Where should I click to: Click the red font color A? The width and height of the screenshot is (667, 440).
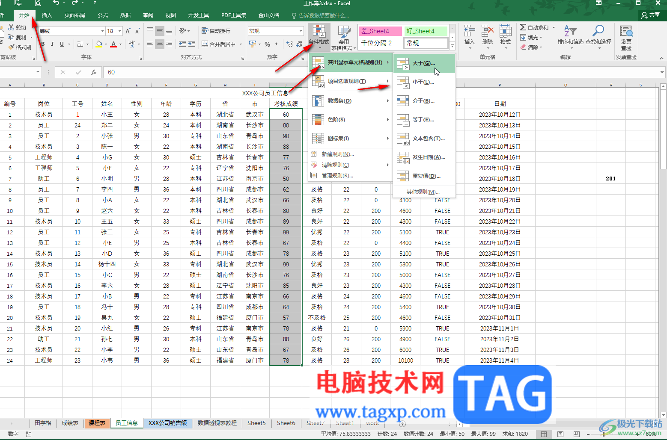tap(113, 44)
